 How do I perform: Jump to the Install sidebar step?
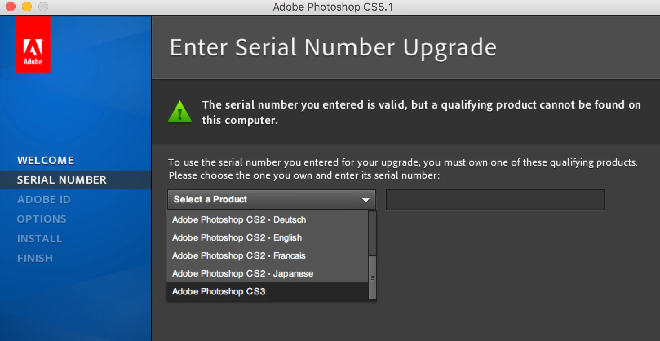(x=40, y=239)
